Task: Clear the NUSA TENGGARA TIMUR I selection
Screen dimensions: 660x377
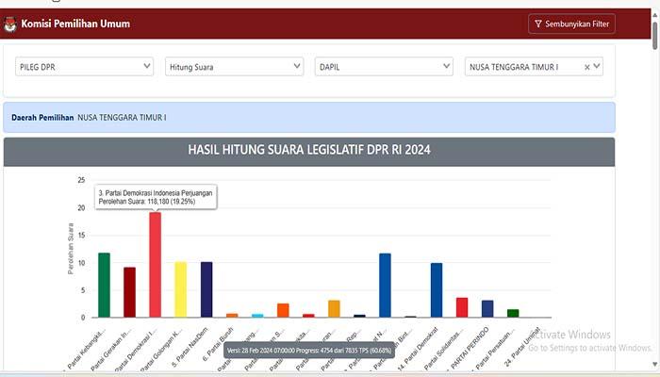Action: point(586,67)
